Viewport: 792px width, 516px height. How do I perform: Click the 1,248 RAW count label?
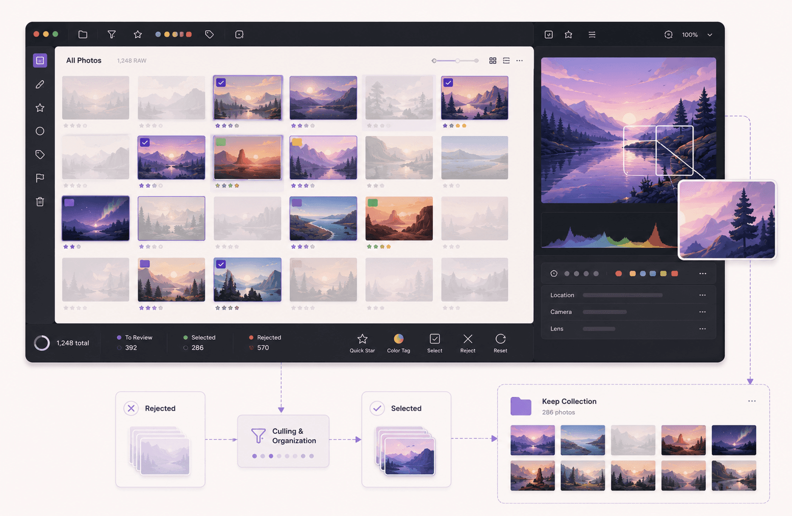132,61
